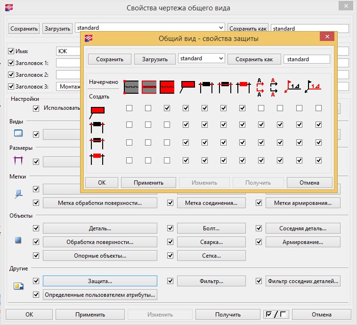The height and width of the screenshot is (325, 357).
Task: Uncheck the checkbox beside Деталь button
Action: (x=36, y=228)
